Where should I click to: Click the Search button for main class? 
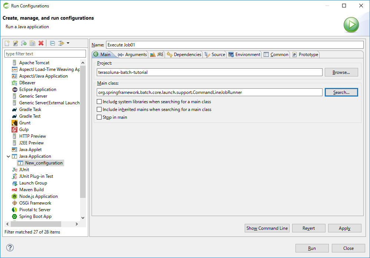(x=341, y=92)
